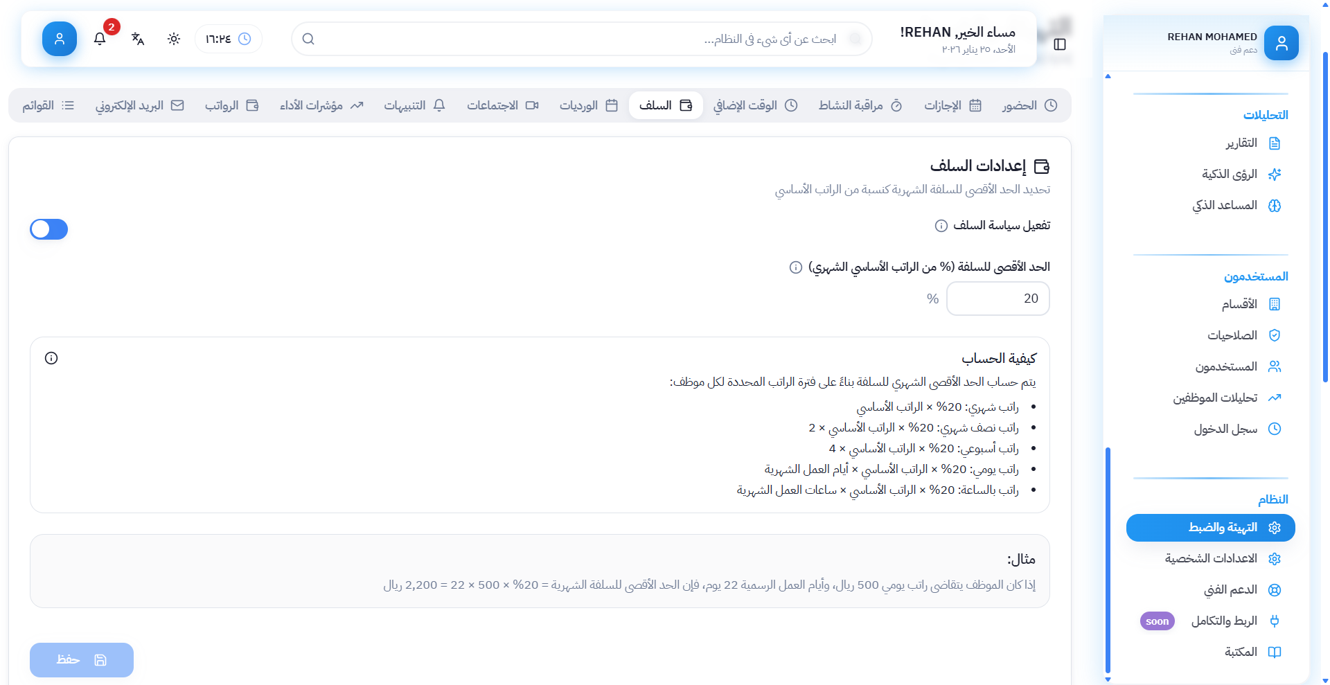
Task: Open المساعد الذكي in the sidebar
Action: click(1236, 206)
